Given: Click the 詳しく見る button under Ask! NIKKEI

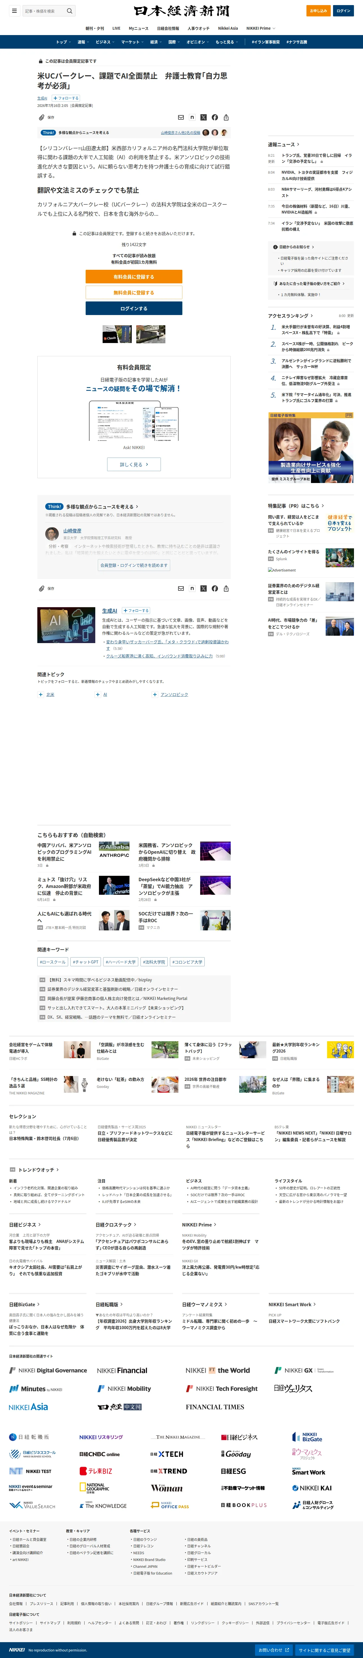Looking at the screenshot, I should (x=134, y=464).
